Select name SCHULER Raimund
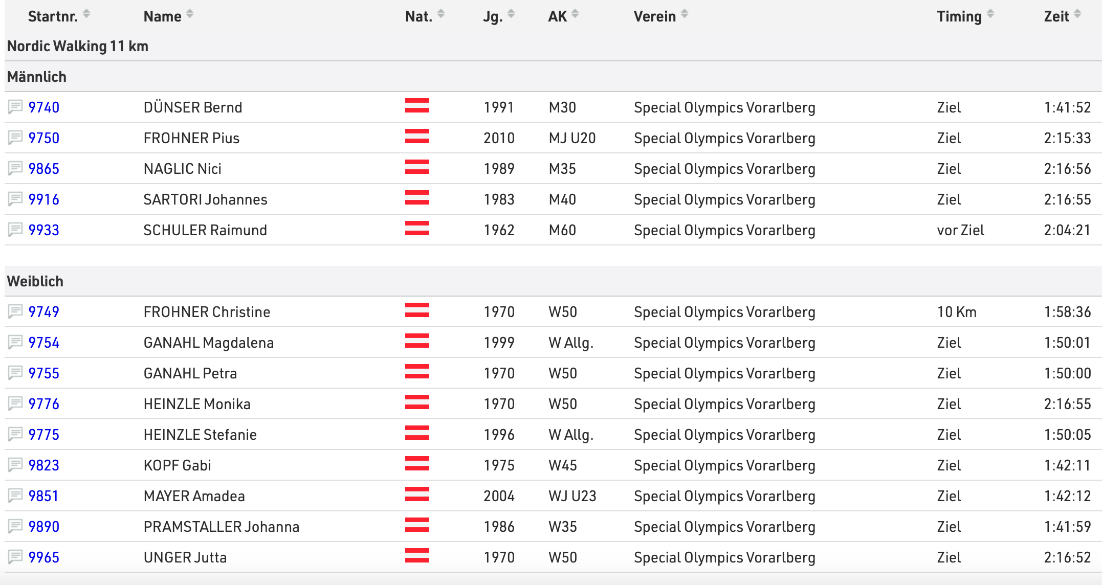 point(205,230)
